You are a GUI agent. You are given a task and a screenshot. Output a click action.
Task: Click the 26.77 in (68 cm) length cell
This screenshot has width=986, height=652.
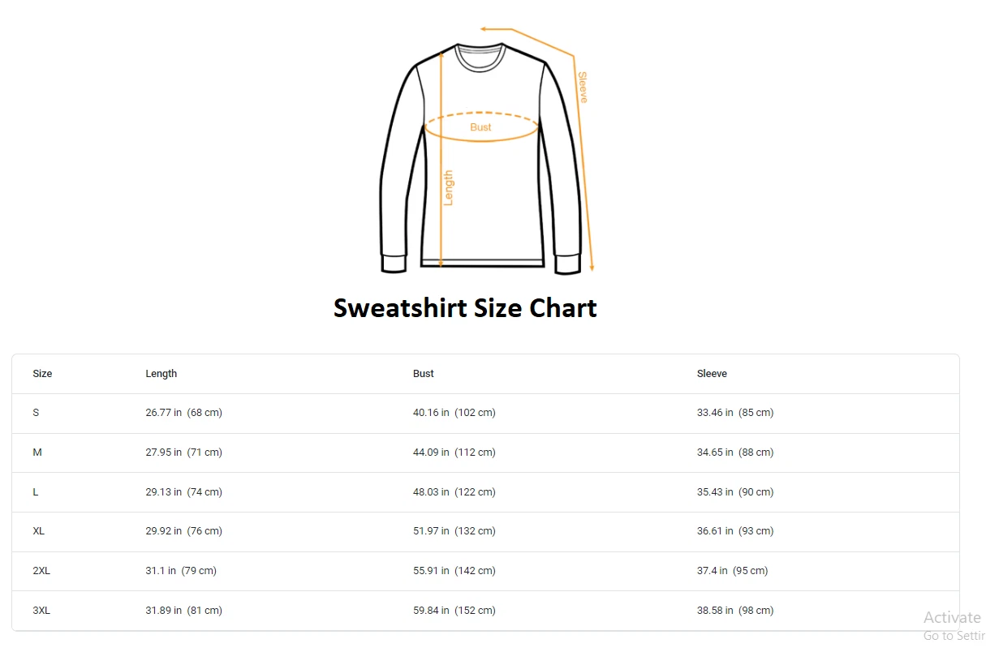183,413
